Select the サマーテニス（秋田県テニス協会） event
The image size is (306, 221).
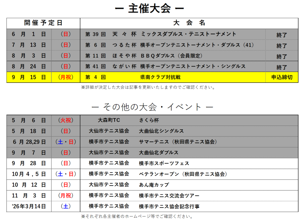coord(178,142)
